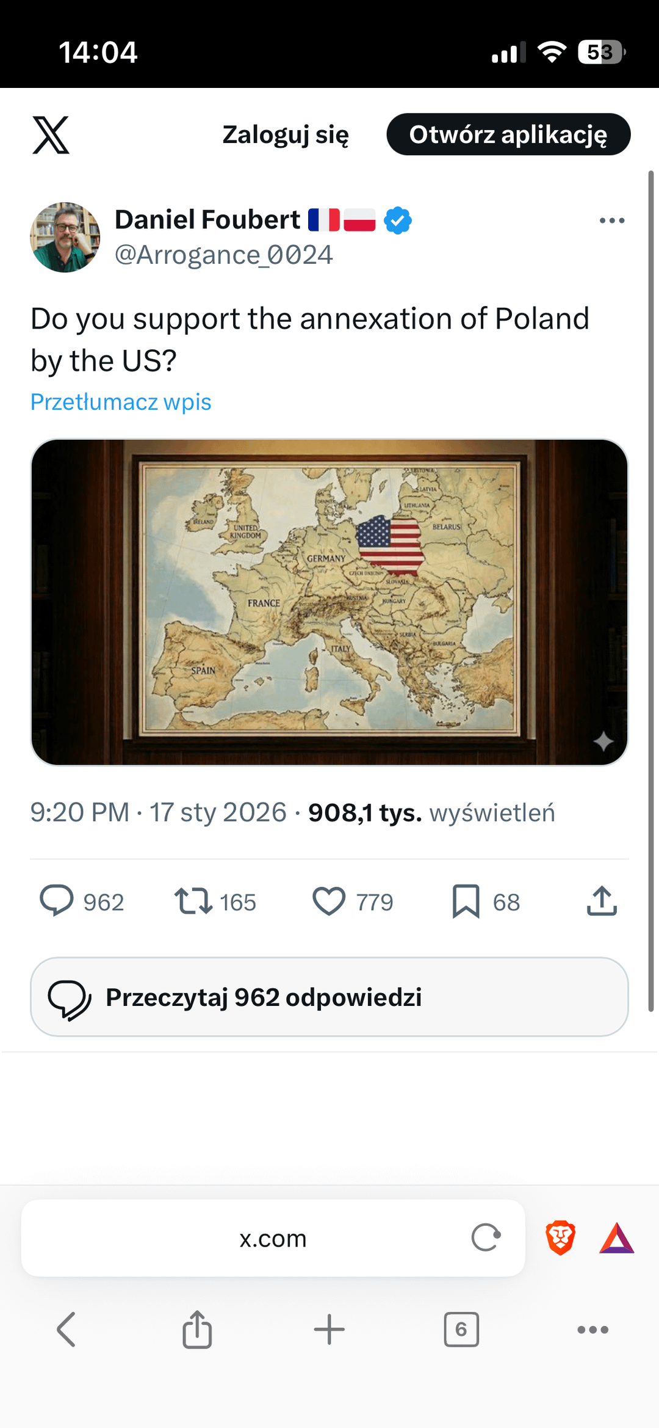Go back with browser back arrow
Image resolution: width=659 pixels, height=1428 pixels.
[66, 1329]
